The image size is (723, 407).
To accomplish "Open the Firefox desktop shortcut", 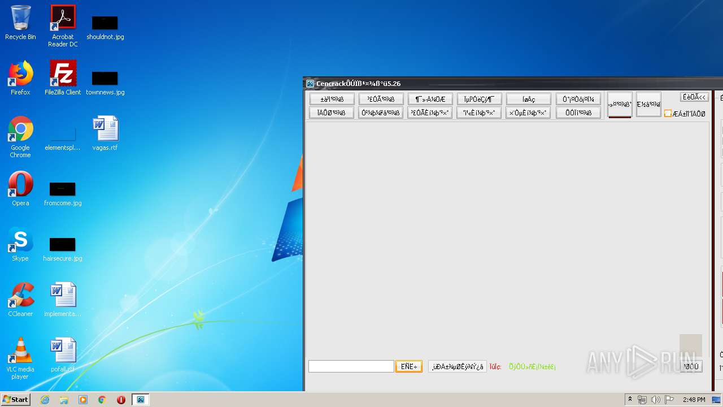I will tap(20, 78).
